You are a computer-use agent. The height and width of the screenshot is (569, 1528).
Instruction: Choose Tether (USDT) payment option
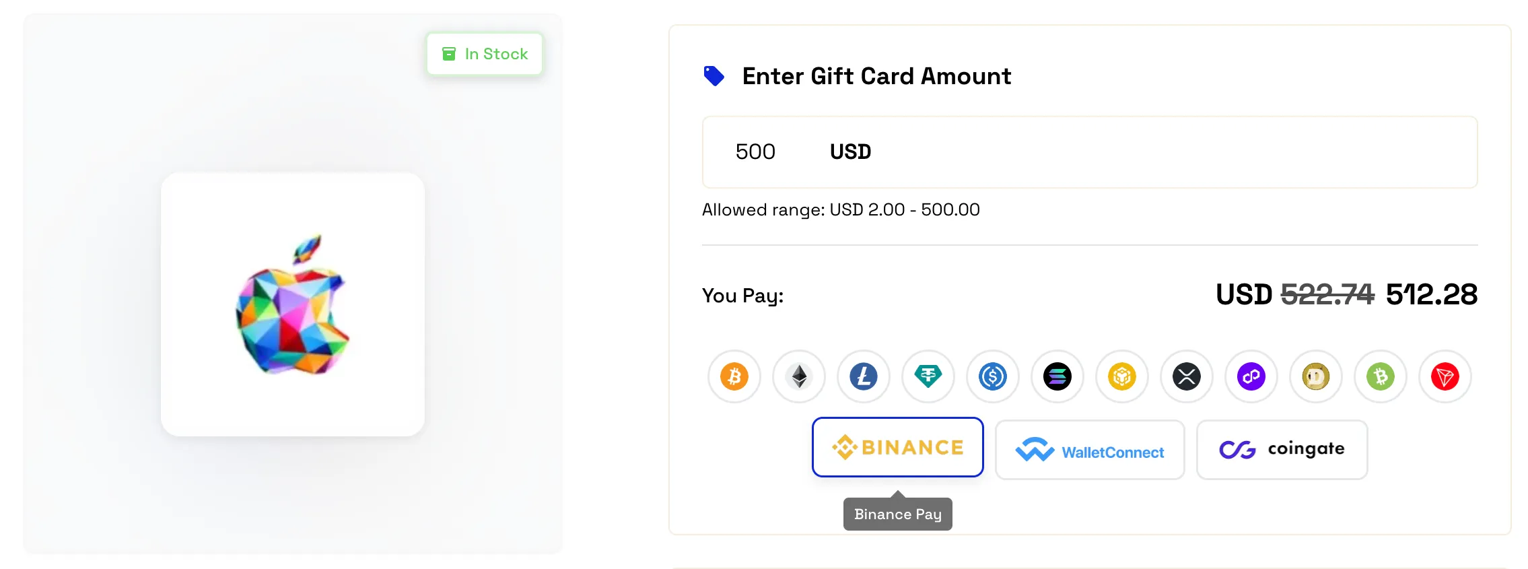click(928, 376)
